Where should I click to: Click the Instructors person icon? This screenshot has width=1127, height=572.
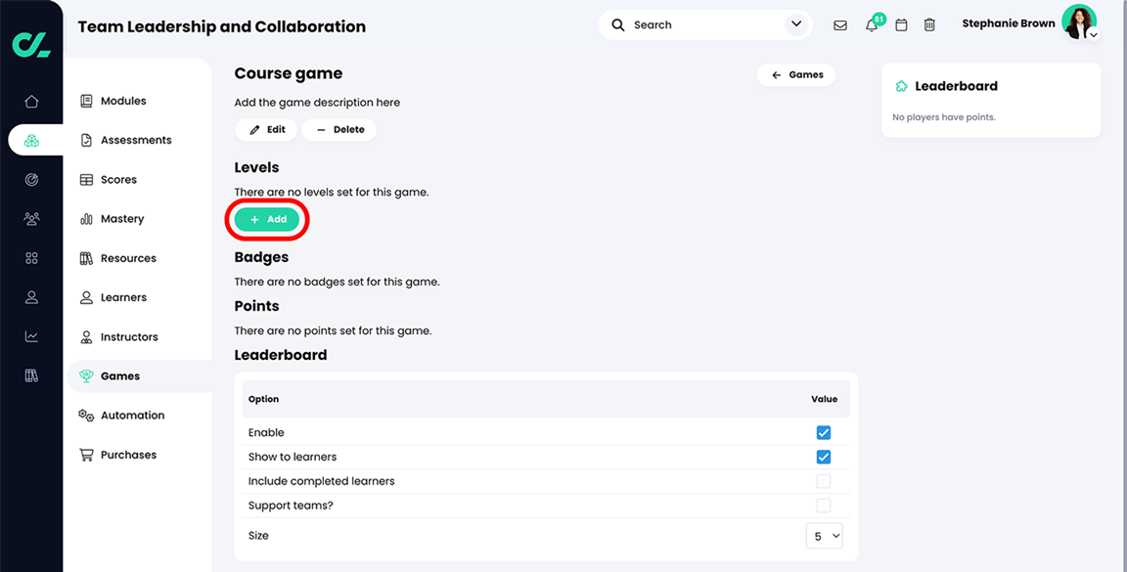click(x=86, y=337)
